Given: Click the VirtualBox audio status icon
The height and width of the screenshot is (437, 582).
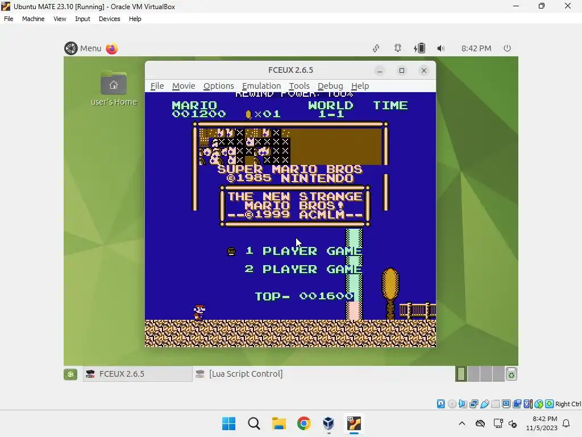Looking at the screenshot, I should tap(463, 403).
